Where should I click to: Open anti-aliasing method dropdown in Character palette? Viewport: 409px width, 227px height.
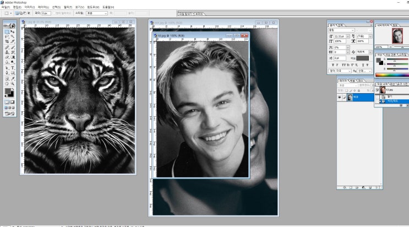pos(364,71)
